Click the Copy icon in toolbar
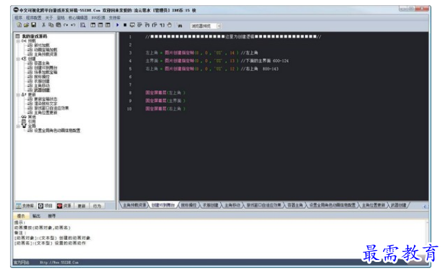This screenshot has height=274, width=444. click(x=51, y=25)
